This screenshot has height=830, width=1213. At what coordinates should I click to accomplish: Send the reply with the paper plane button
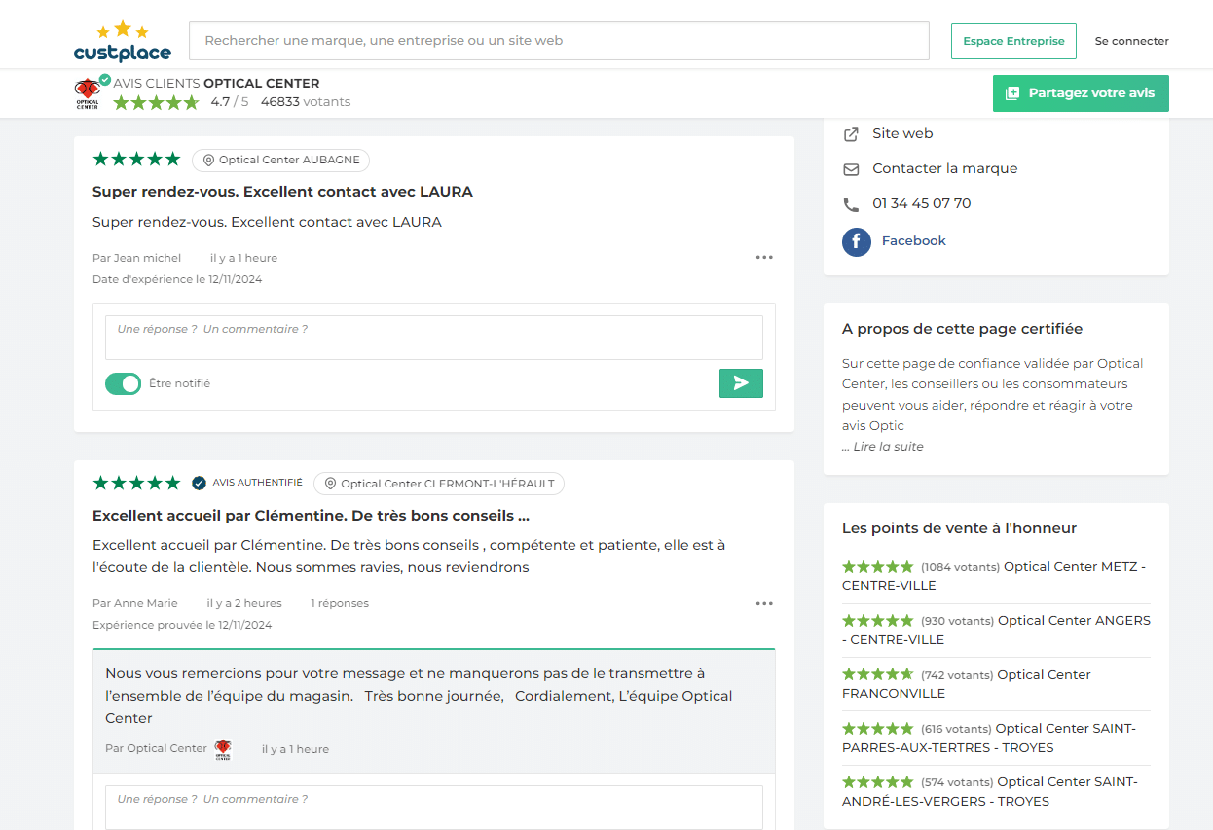[741, 382]
